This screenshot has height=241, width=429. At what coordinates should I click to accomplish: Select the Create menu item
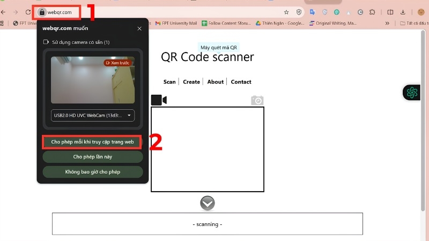pyautogui.click(x=191, y=82)
